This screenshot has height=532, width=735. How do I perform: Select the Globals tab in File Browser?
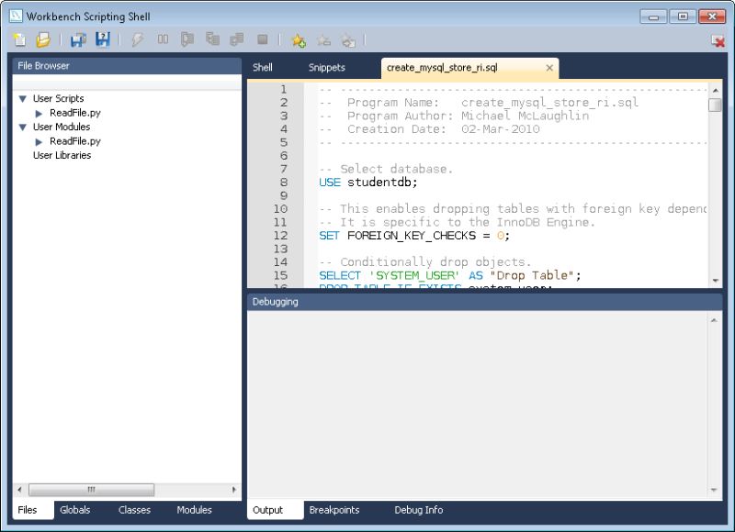tap(74, 510)
